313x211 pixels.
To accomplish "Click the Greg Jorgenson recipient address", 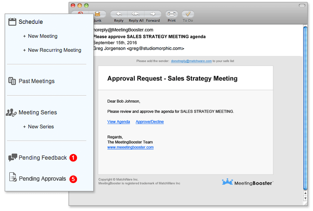I will tap(139, 49).
